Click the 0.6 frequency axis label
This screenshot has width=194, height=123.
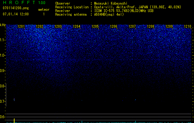click(x=2, y=117)
